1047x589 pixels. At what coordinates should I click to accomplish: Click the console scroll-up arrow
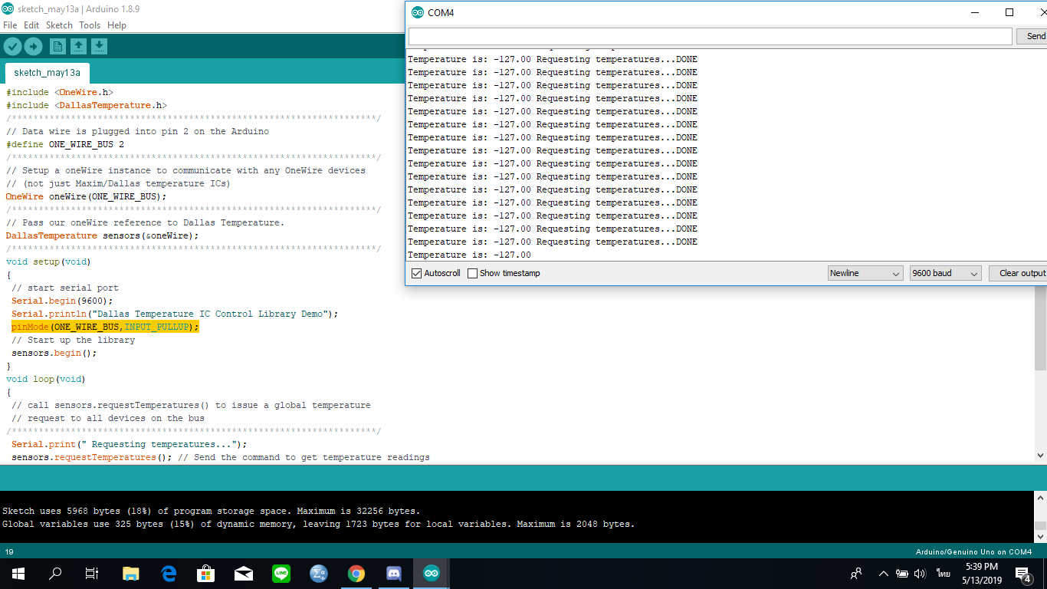pyautogui.click(x=1041, y=498)
